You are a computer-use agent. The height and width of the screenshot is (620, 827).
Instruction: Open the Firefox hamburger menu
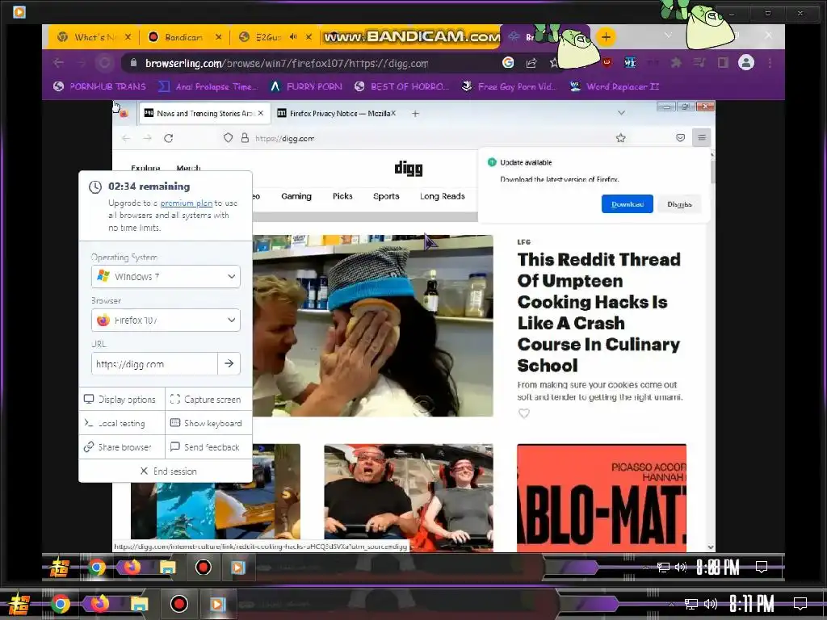coord(702,137)
